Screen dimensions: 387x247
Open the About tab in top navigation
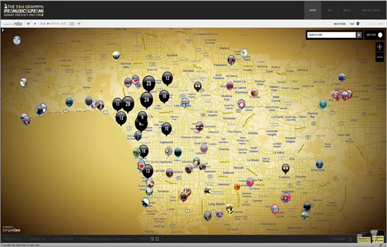(346, 10)
